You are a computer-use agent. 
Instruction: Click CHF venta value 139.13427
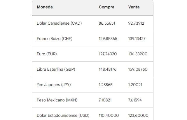click(x=137, y=39)
